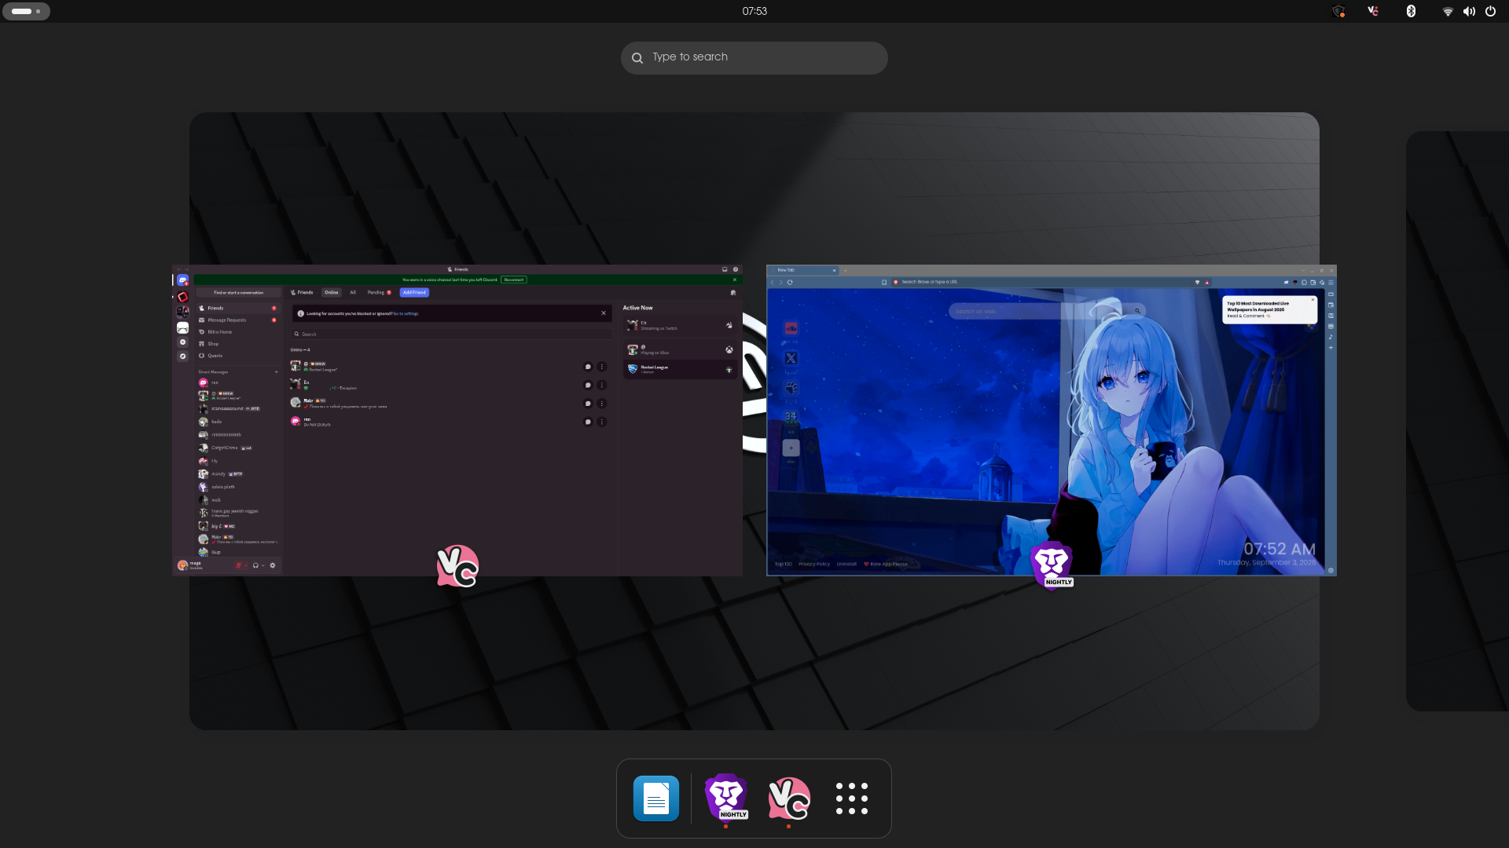The image size is (1509, 848).
Task: Open the Bluetooth indicator in the top bar
Action: tap(1411, 11)
